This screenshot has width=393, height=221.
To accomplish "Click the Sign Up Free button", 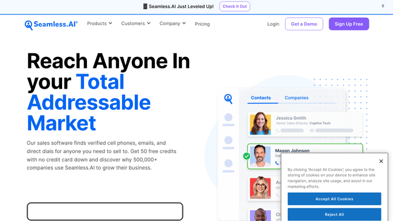I will pyautogui.click(x=349, y=24).
